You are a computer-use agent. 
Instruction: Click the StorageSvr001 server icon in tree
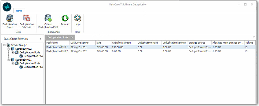(13, 60)
